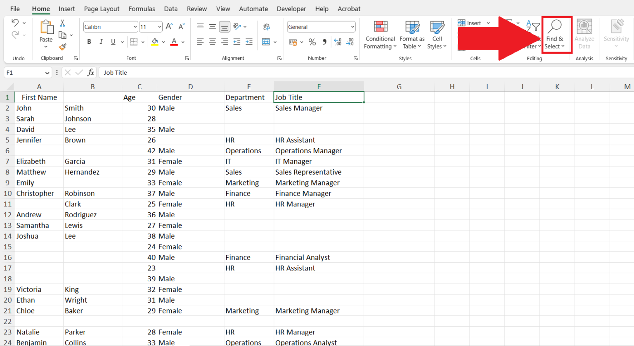Click the Merge & Center icon
The height and width of the screenshot is (346, 634).
click(266, 42)
